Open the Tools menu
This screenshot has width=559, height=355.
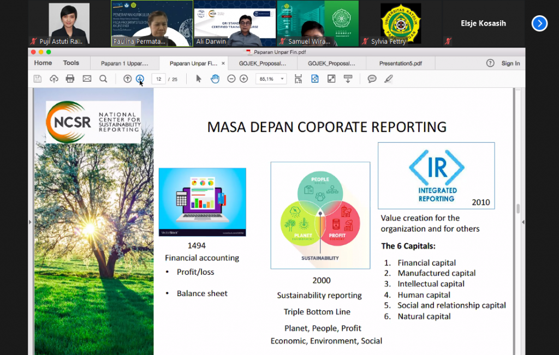[71, 63]
